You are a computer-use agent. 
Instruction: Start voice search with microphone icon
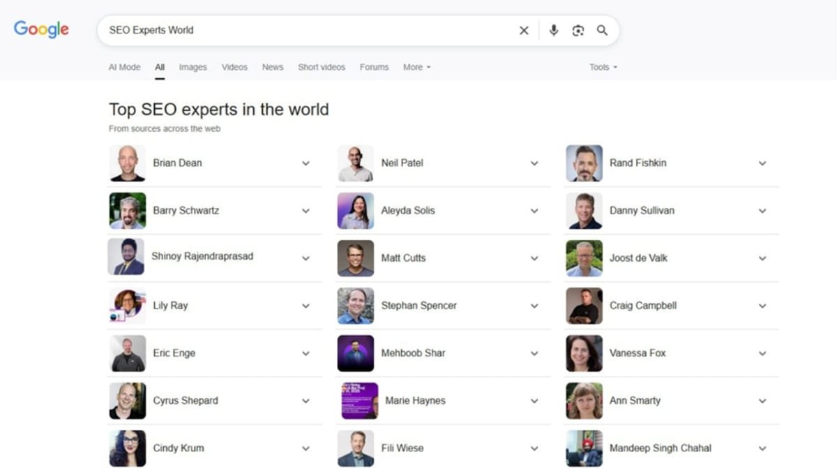pyautogui.click(x=554, y=31)
